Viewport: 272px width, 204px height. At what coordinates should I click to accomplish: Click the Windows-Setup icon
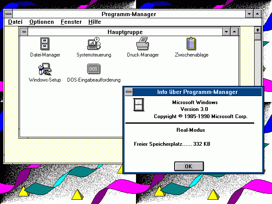click(45, 69)
